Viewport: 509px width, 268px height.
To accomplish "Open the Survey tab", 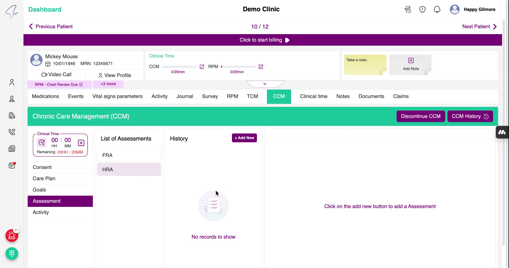I will click(x=210, y=96).
